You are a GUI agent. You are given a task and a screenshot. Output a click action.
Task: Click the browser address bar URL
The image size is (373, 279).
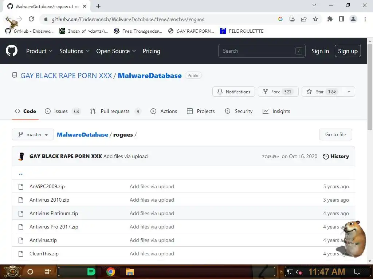[x=128, y=19]
